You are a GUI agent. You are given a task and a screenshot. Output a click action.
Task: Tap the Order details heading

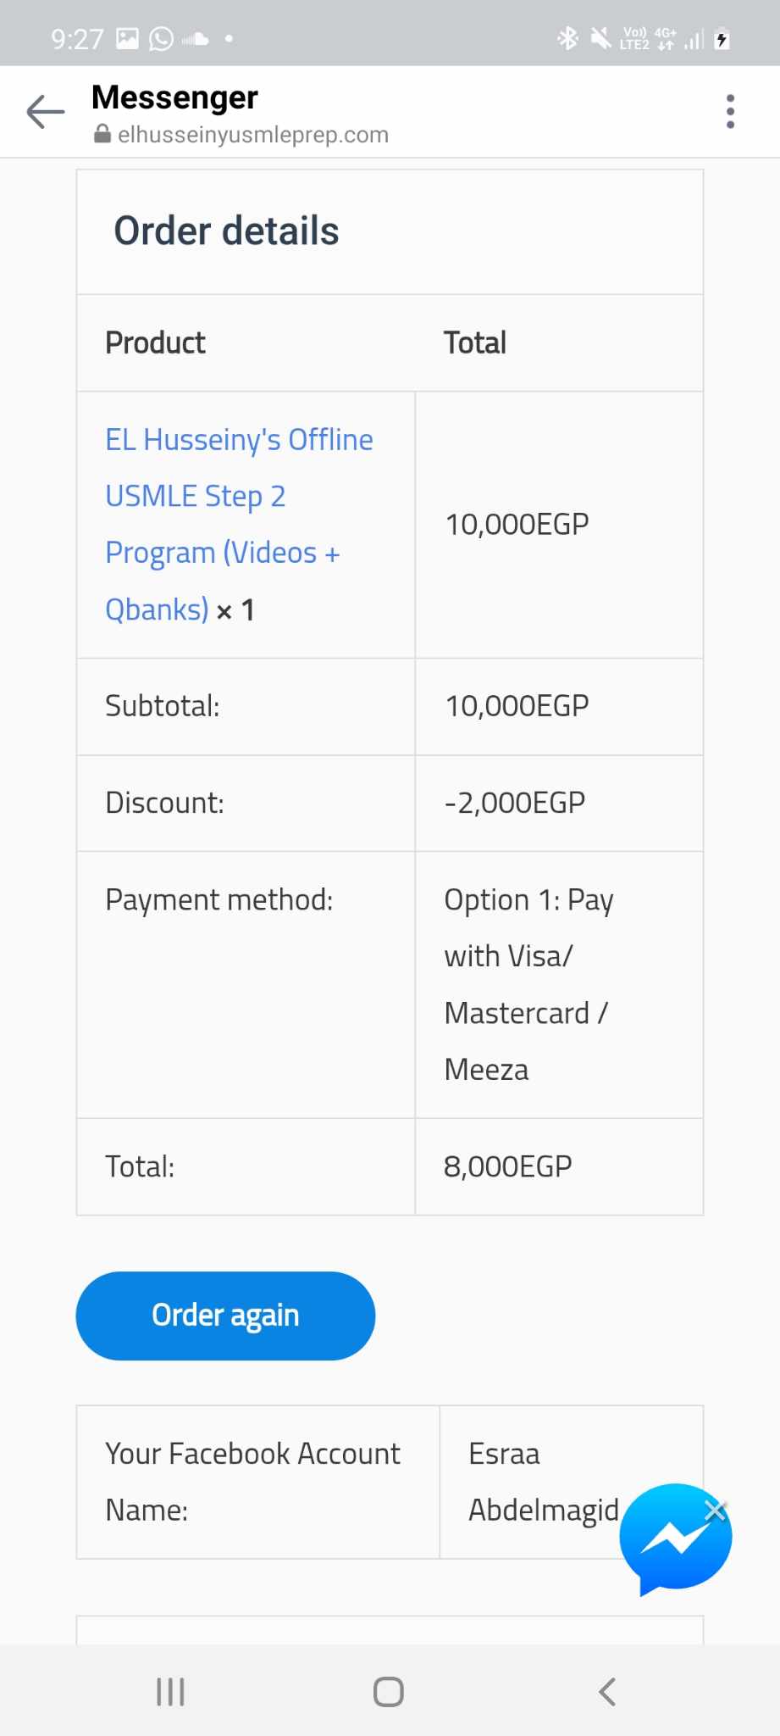click(x=226, y=231)
